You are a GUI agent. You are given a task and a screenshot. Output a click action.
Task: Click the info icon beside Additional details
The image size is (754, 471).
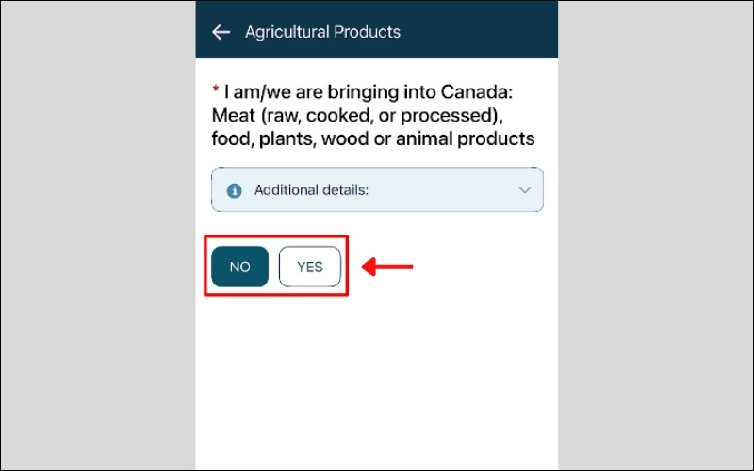click(x=234, y=190)
